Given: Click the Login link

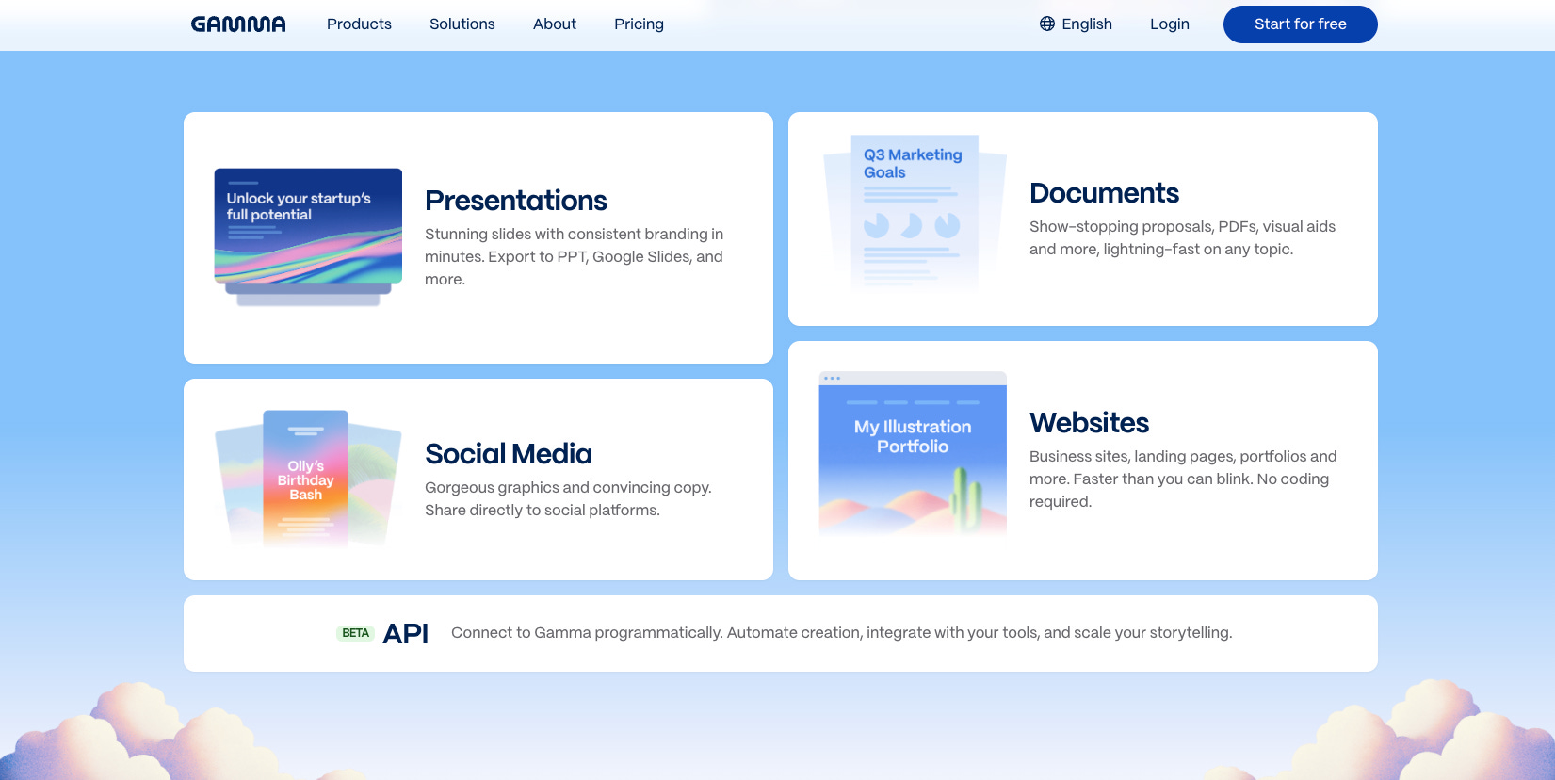Looking at the screenshot, I should pos(1170,24).
